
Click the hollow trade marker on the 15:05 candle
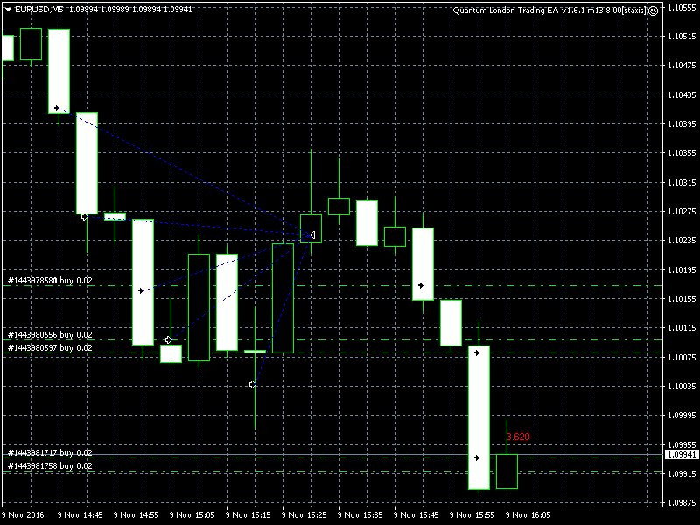point(168,339)
